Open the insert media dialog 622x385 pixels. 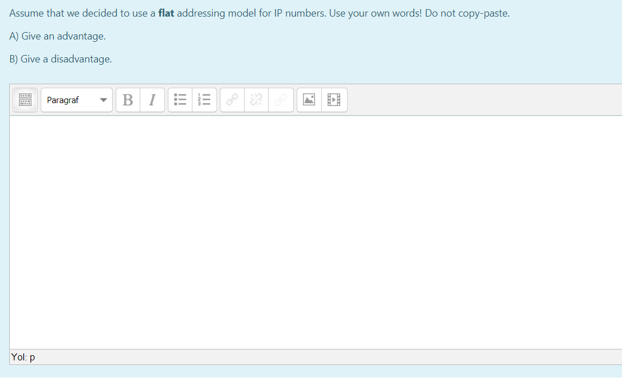(334, 100)
